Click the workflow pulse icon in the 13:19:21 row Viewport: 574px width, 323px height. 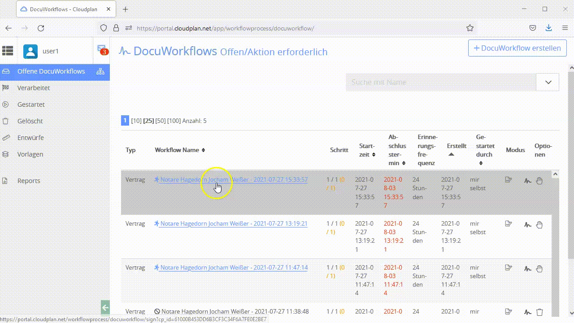pos(528,225)
